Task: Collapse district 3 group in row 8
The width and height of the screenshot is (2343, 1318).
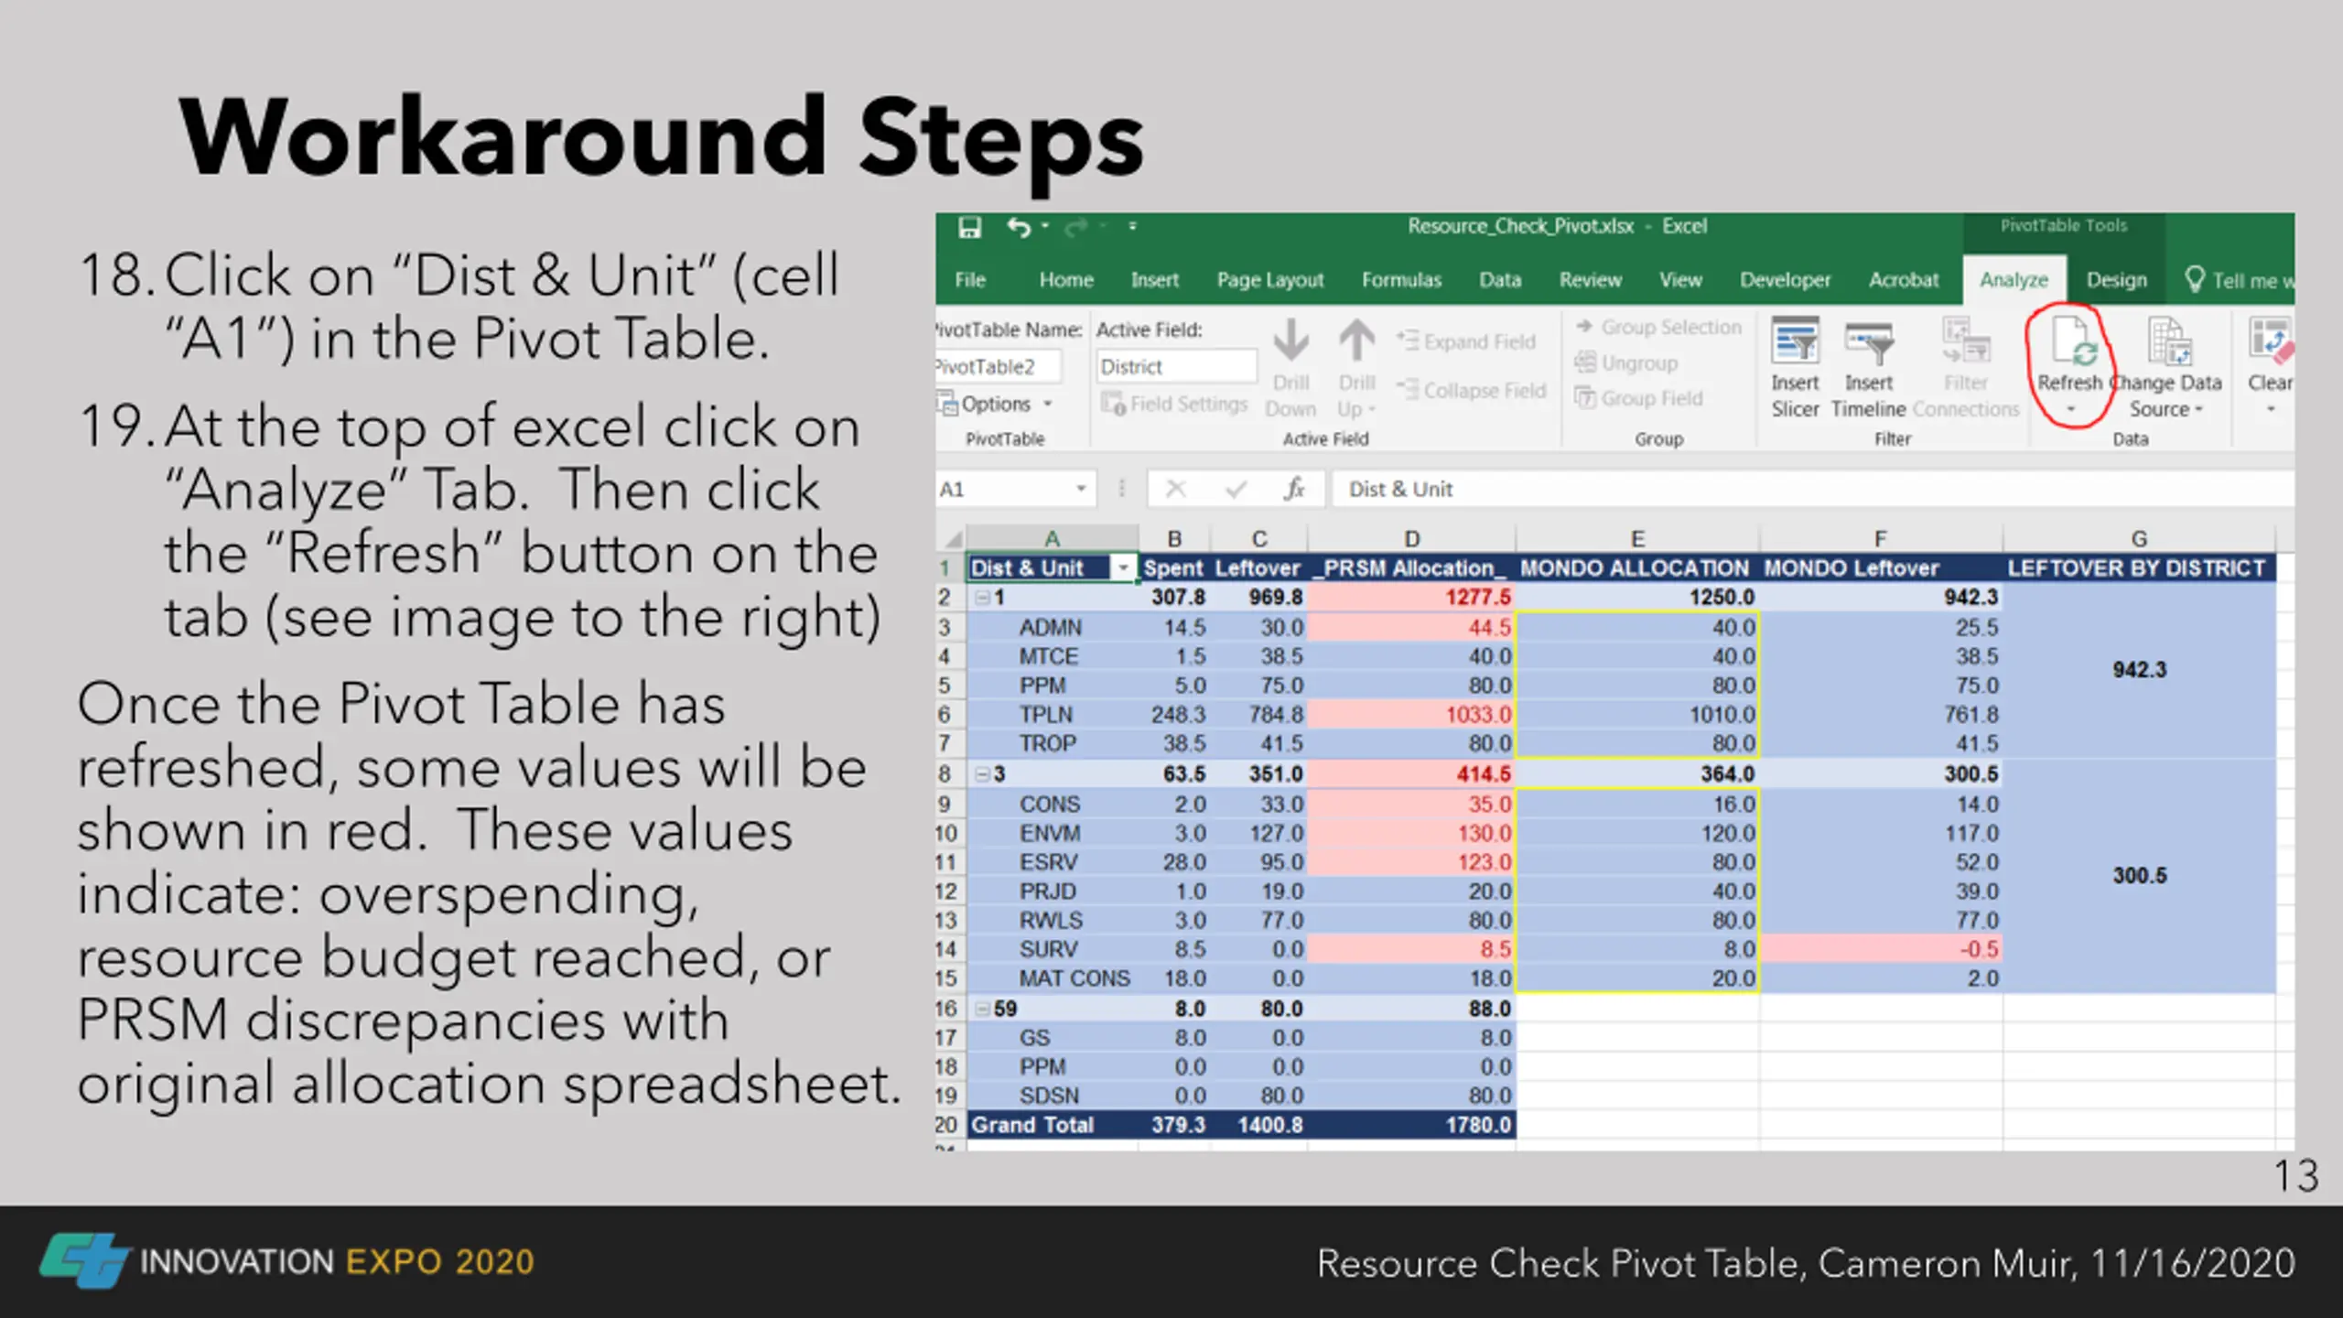Action: click(982, 774)
